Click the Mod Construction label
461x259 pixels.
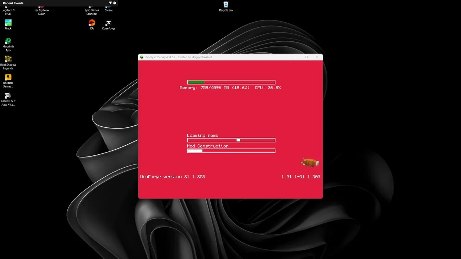(208, 146)
